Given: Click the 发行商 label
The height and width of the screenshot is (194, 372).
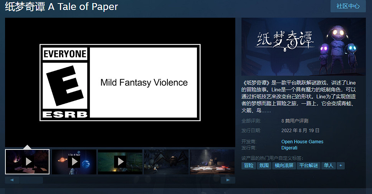Looking at the screenshot, I should [x=249, y=148].
